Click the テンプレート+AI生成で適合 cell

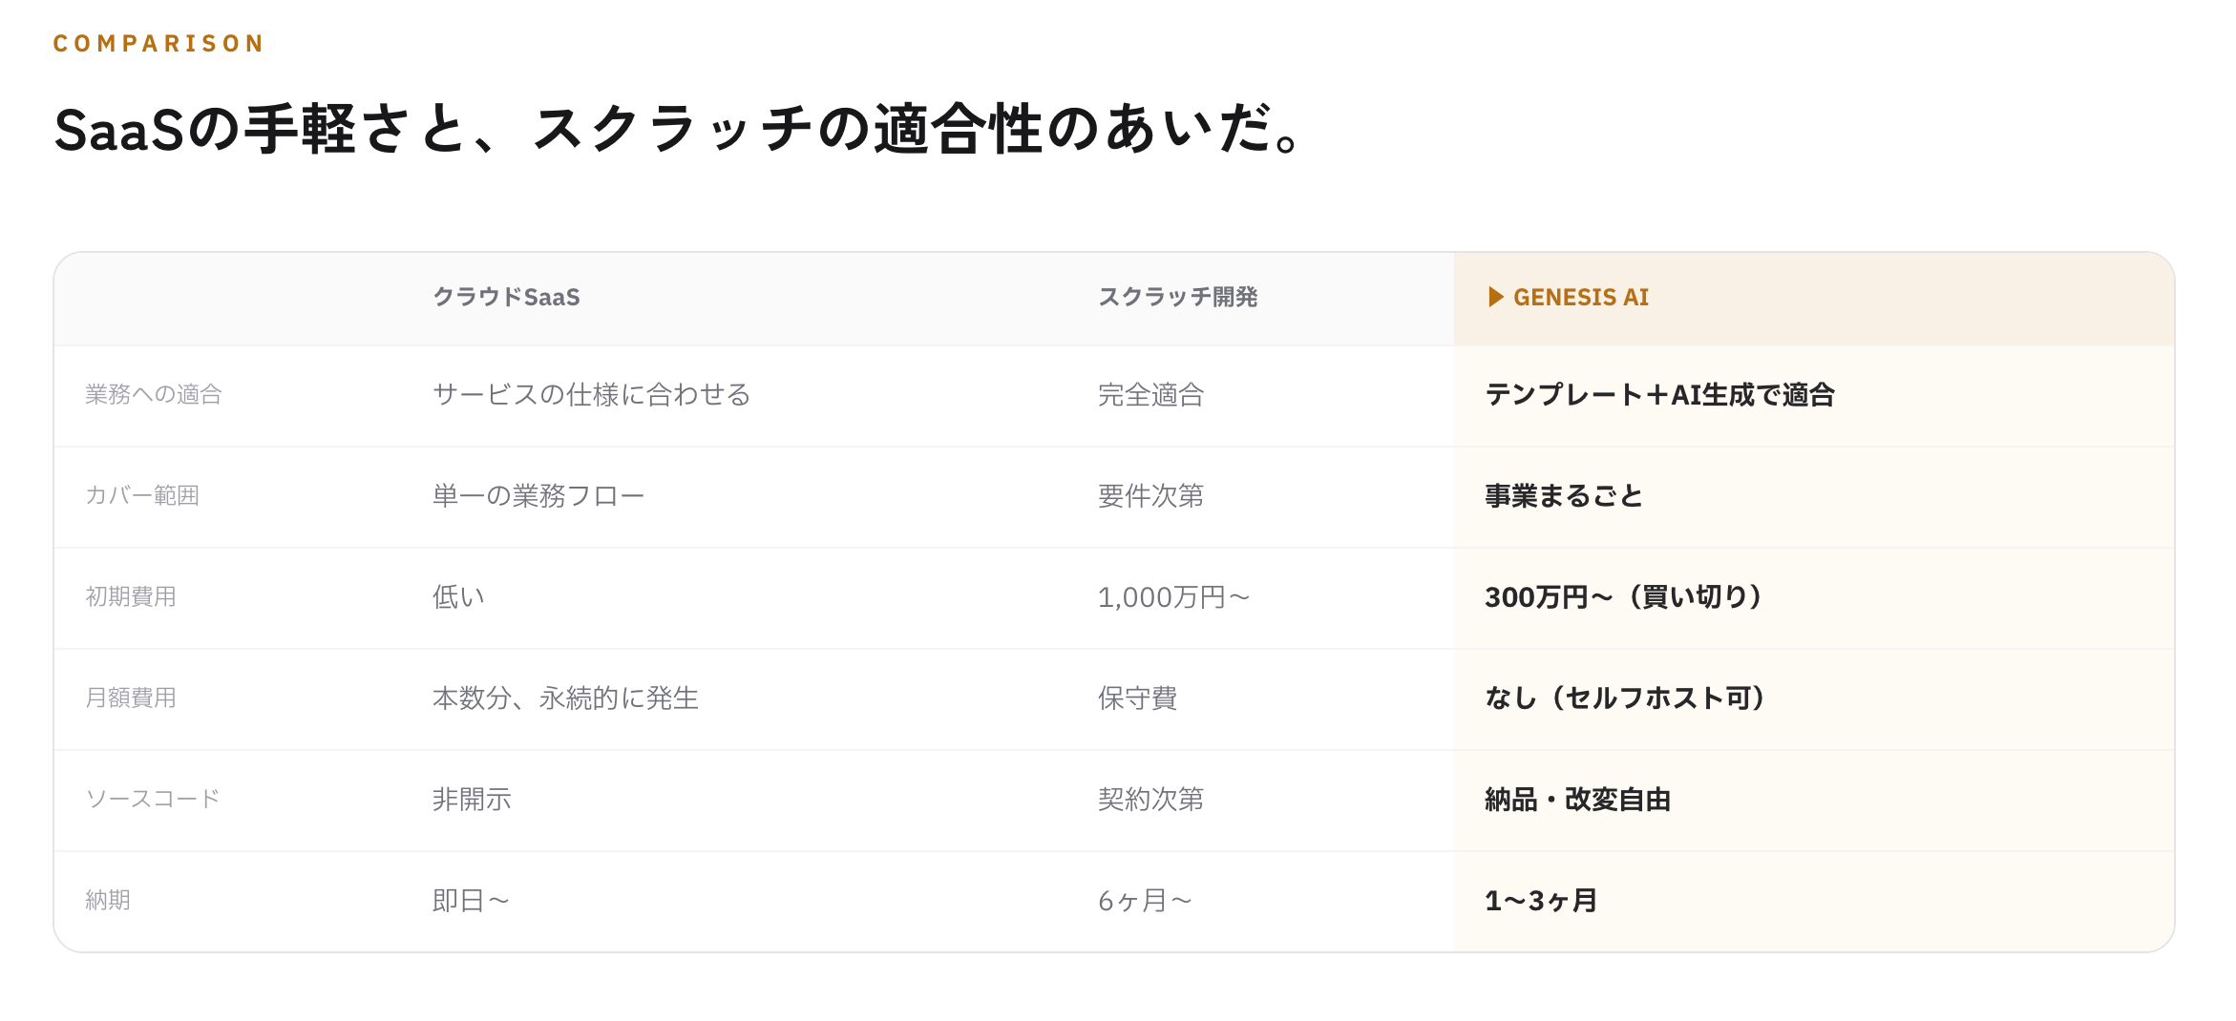pyautogui.click(x=1659, y=394)
